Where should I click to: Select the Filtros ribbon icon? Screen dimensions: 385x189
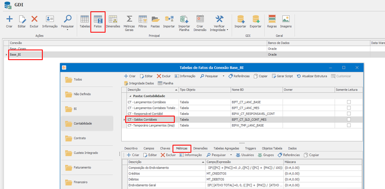[142, 21]
